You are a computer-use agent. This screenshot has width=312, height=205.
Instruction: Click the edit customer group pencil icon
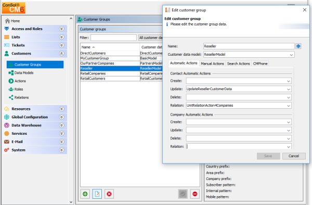[97, 194]
